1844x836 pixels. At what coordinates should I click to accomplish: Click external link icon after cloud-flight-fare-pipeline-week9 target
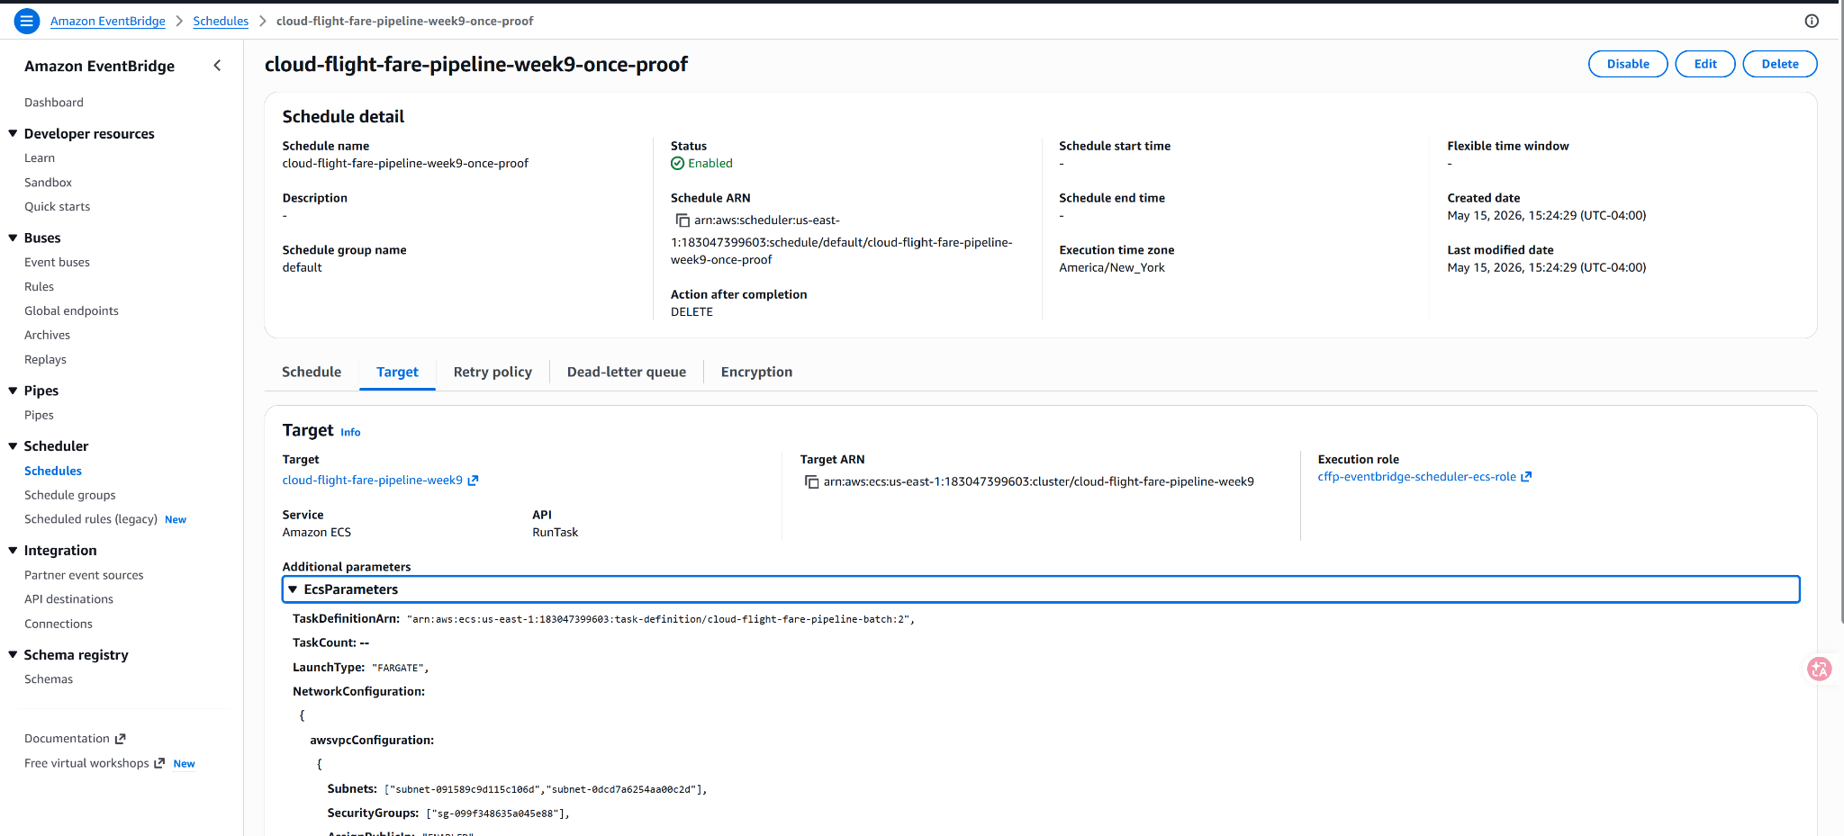point(473,481)
